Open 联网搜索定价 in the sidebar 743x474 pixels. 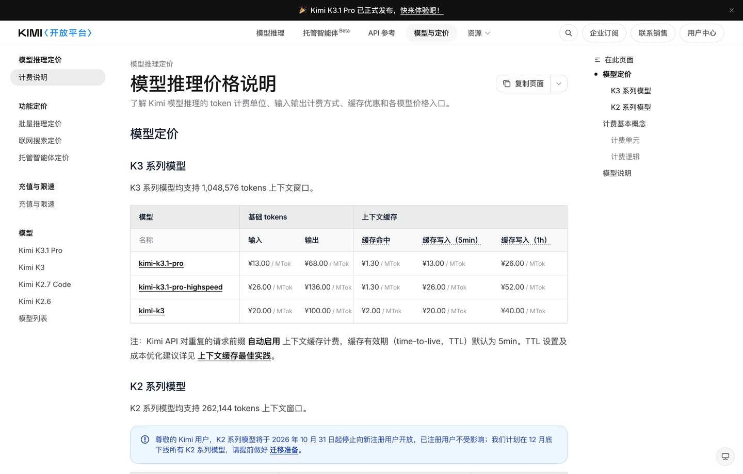click(40, 141)
